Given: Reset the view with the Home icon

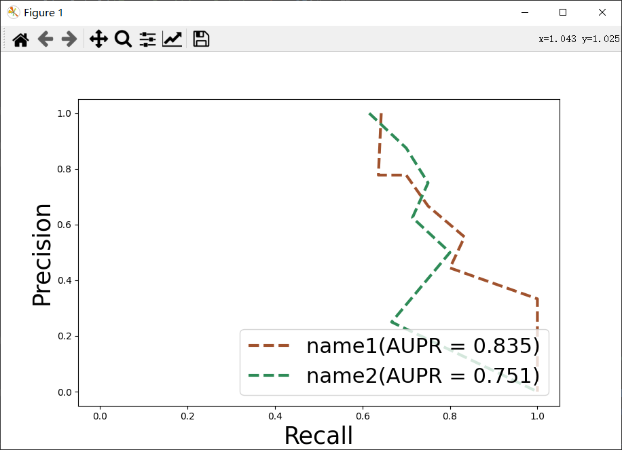Looking at the screenshot, I should [20, 39].
